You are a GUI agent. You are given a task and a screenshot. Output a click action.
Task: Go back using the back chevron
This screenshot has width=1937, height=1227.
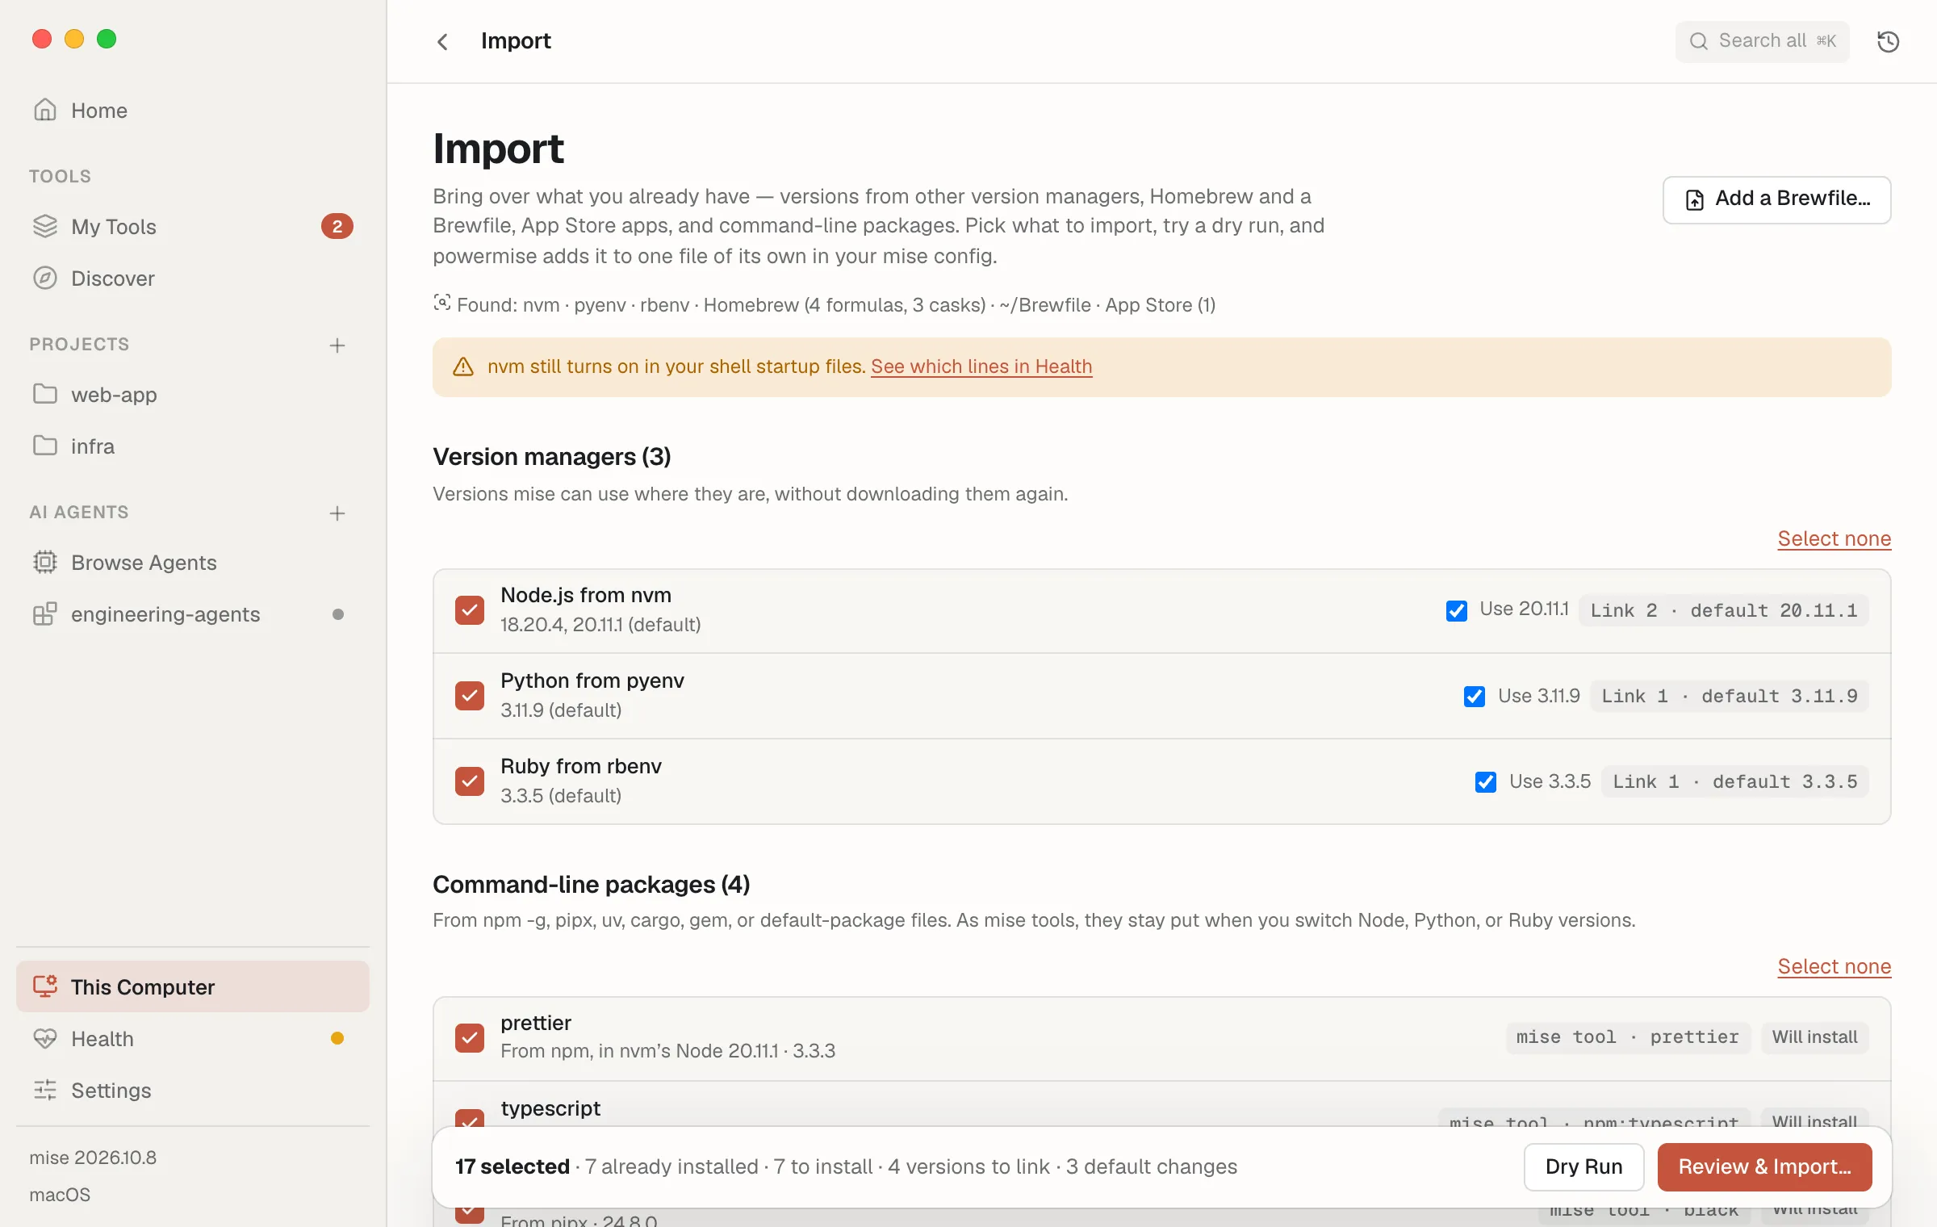442,41
